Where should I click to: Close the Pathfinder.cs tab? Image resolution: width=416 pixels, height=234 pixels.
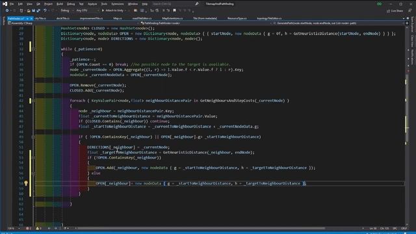pos(31,19)
